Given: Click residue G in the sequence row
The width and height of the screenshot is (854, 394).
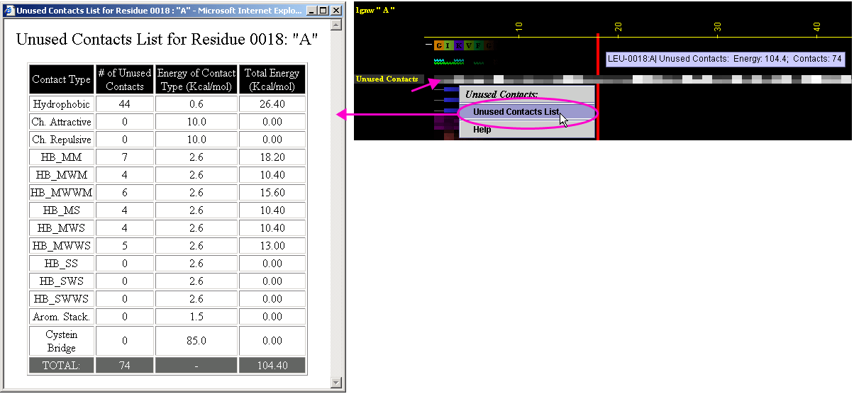Looking at the screenshot, I should pos(439,45).
